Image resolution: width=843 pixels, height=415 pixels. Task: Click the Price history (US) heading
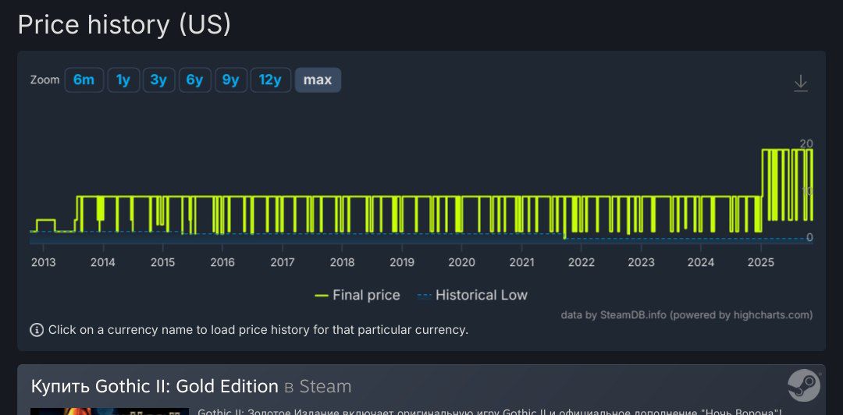click(124, 25)
